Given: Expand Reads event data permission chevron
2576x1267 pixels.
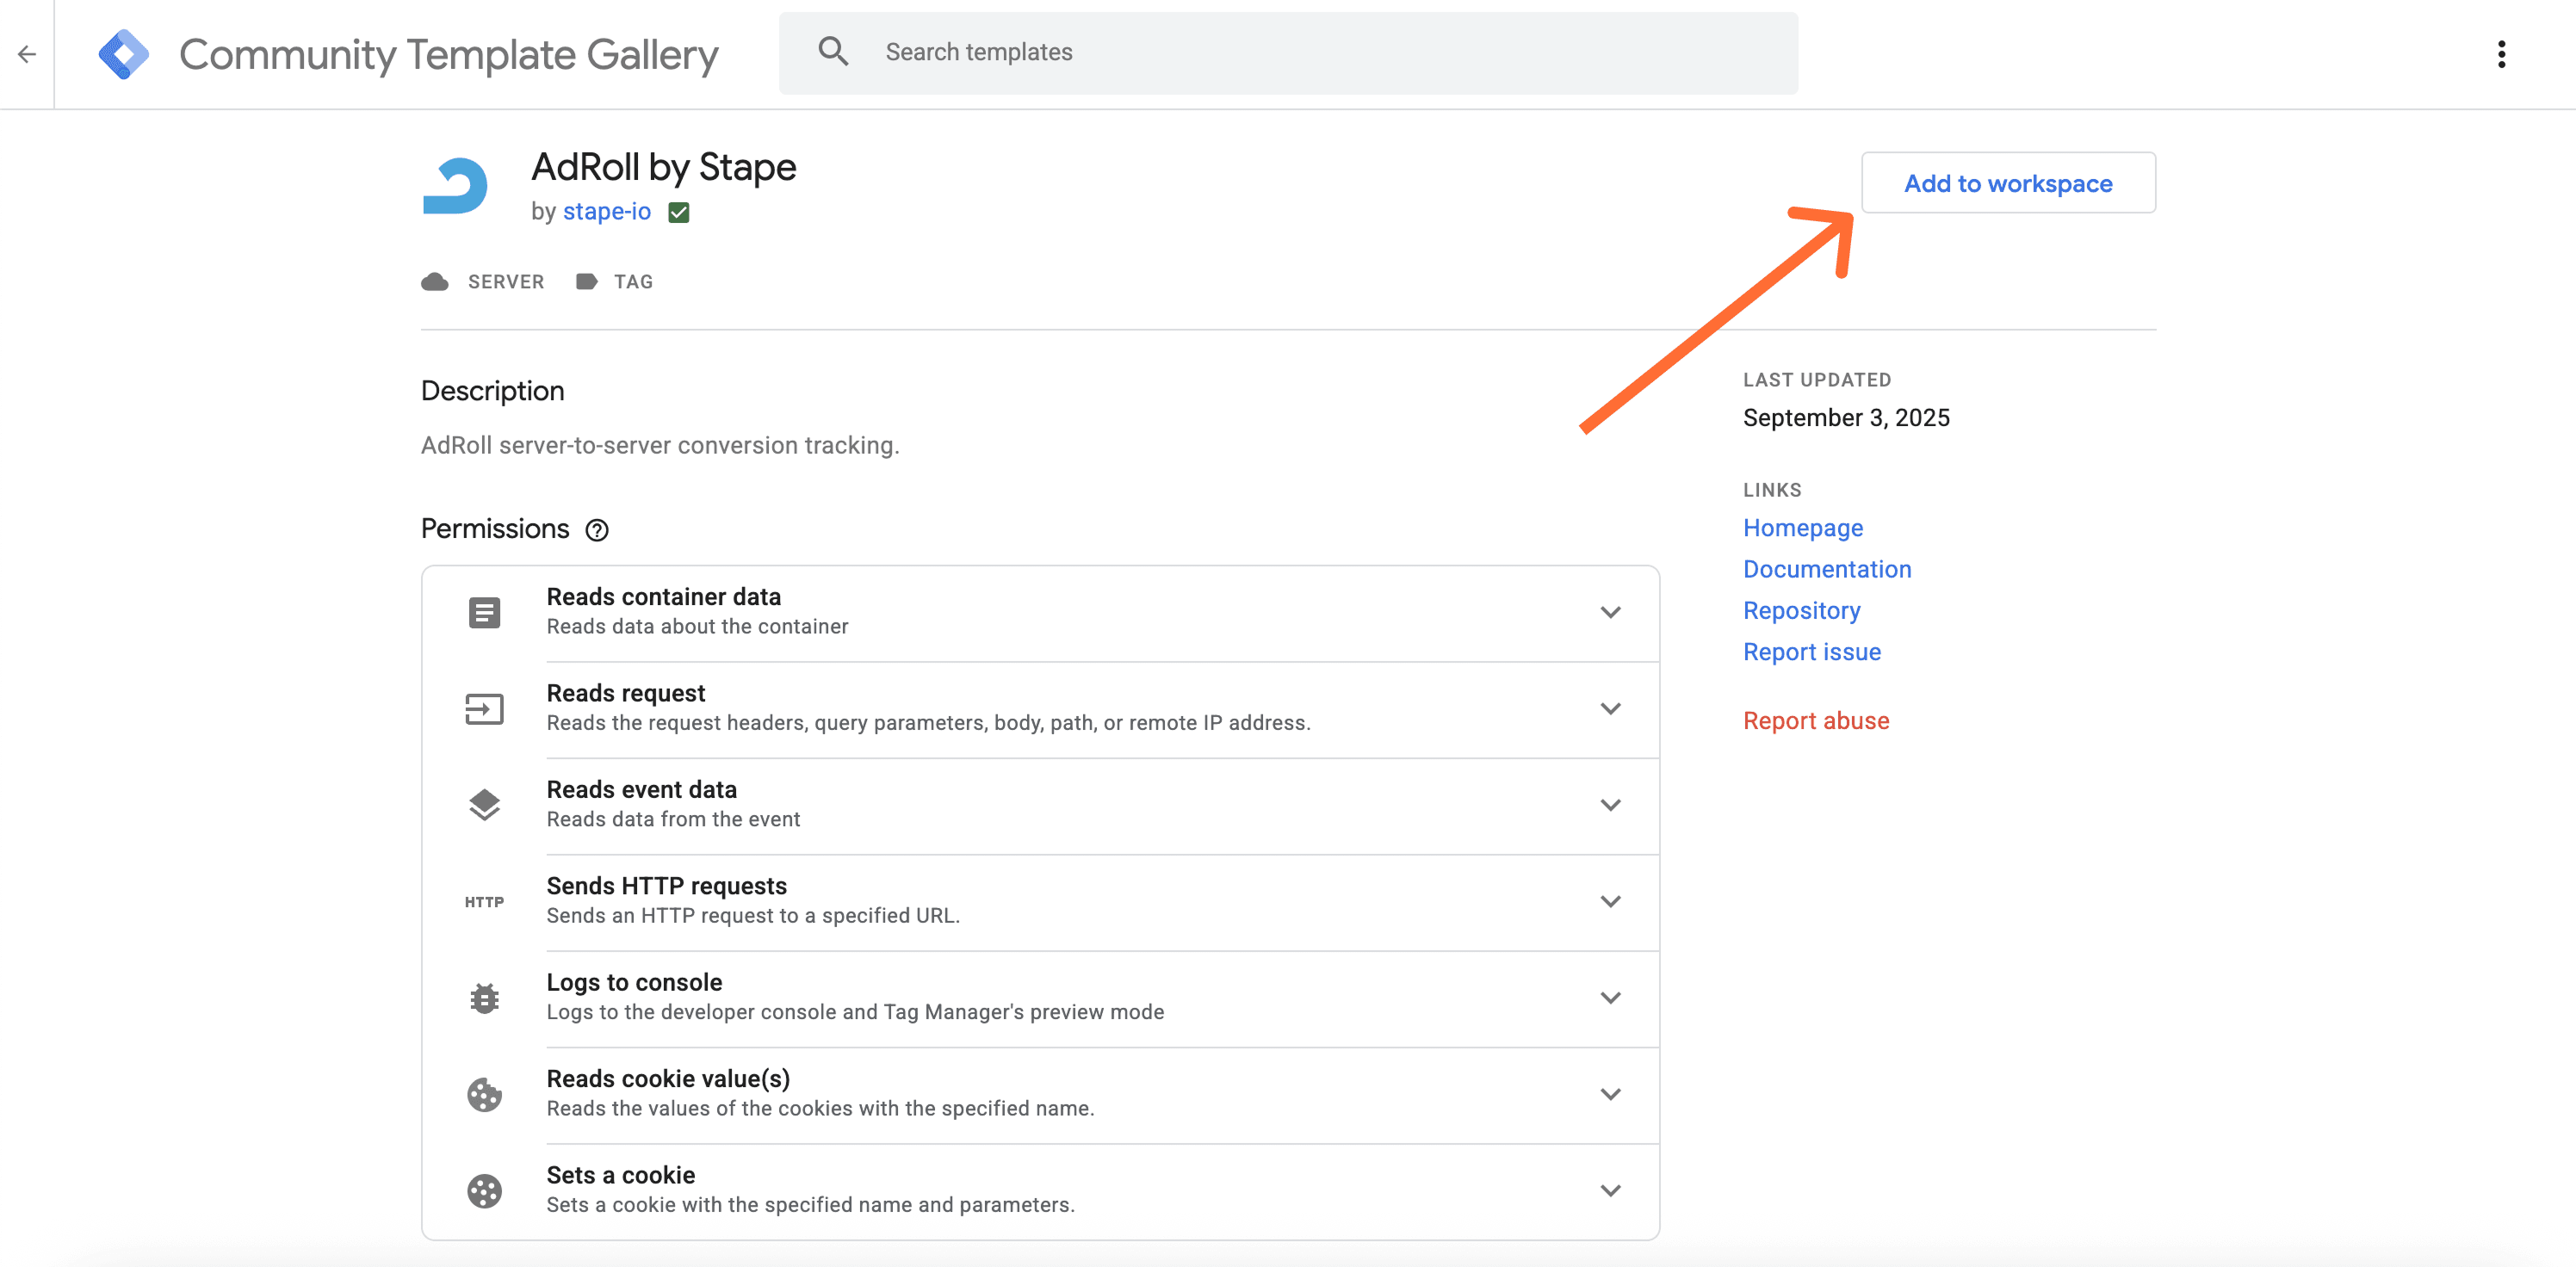Looking at the screenshot, I should (1610, 805).
